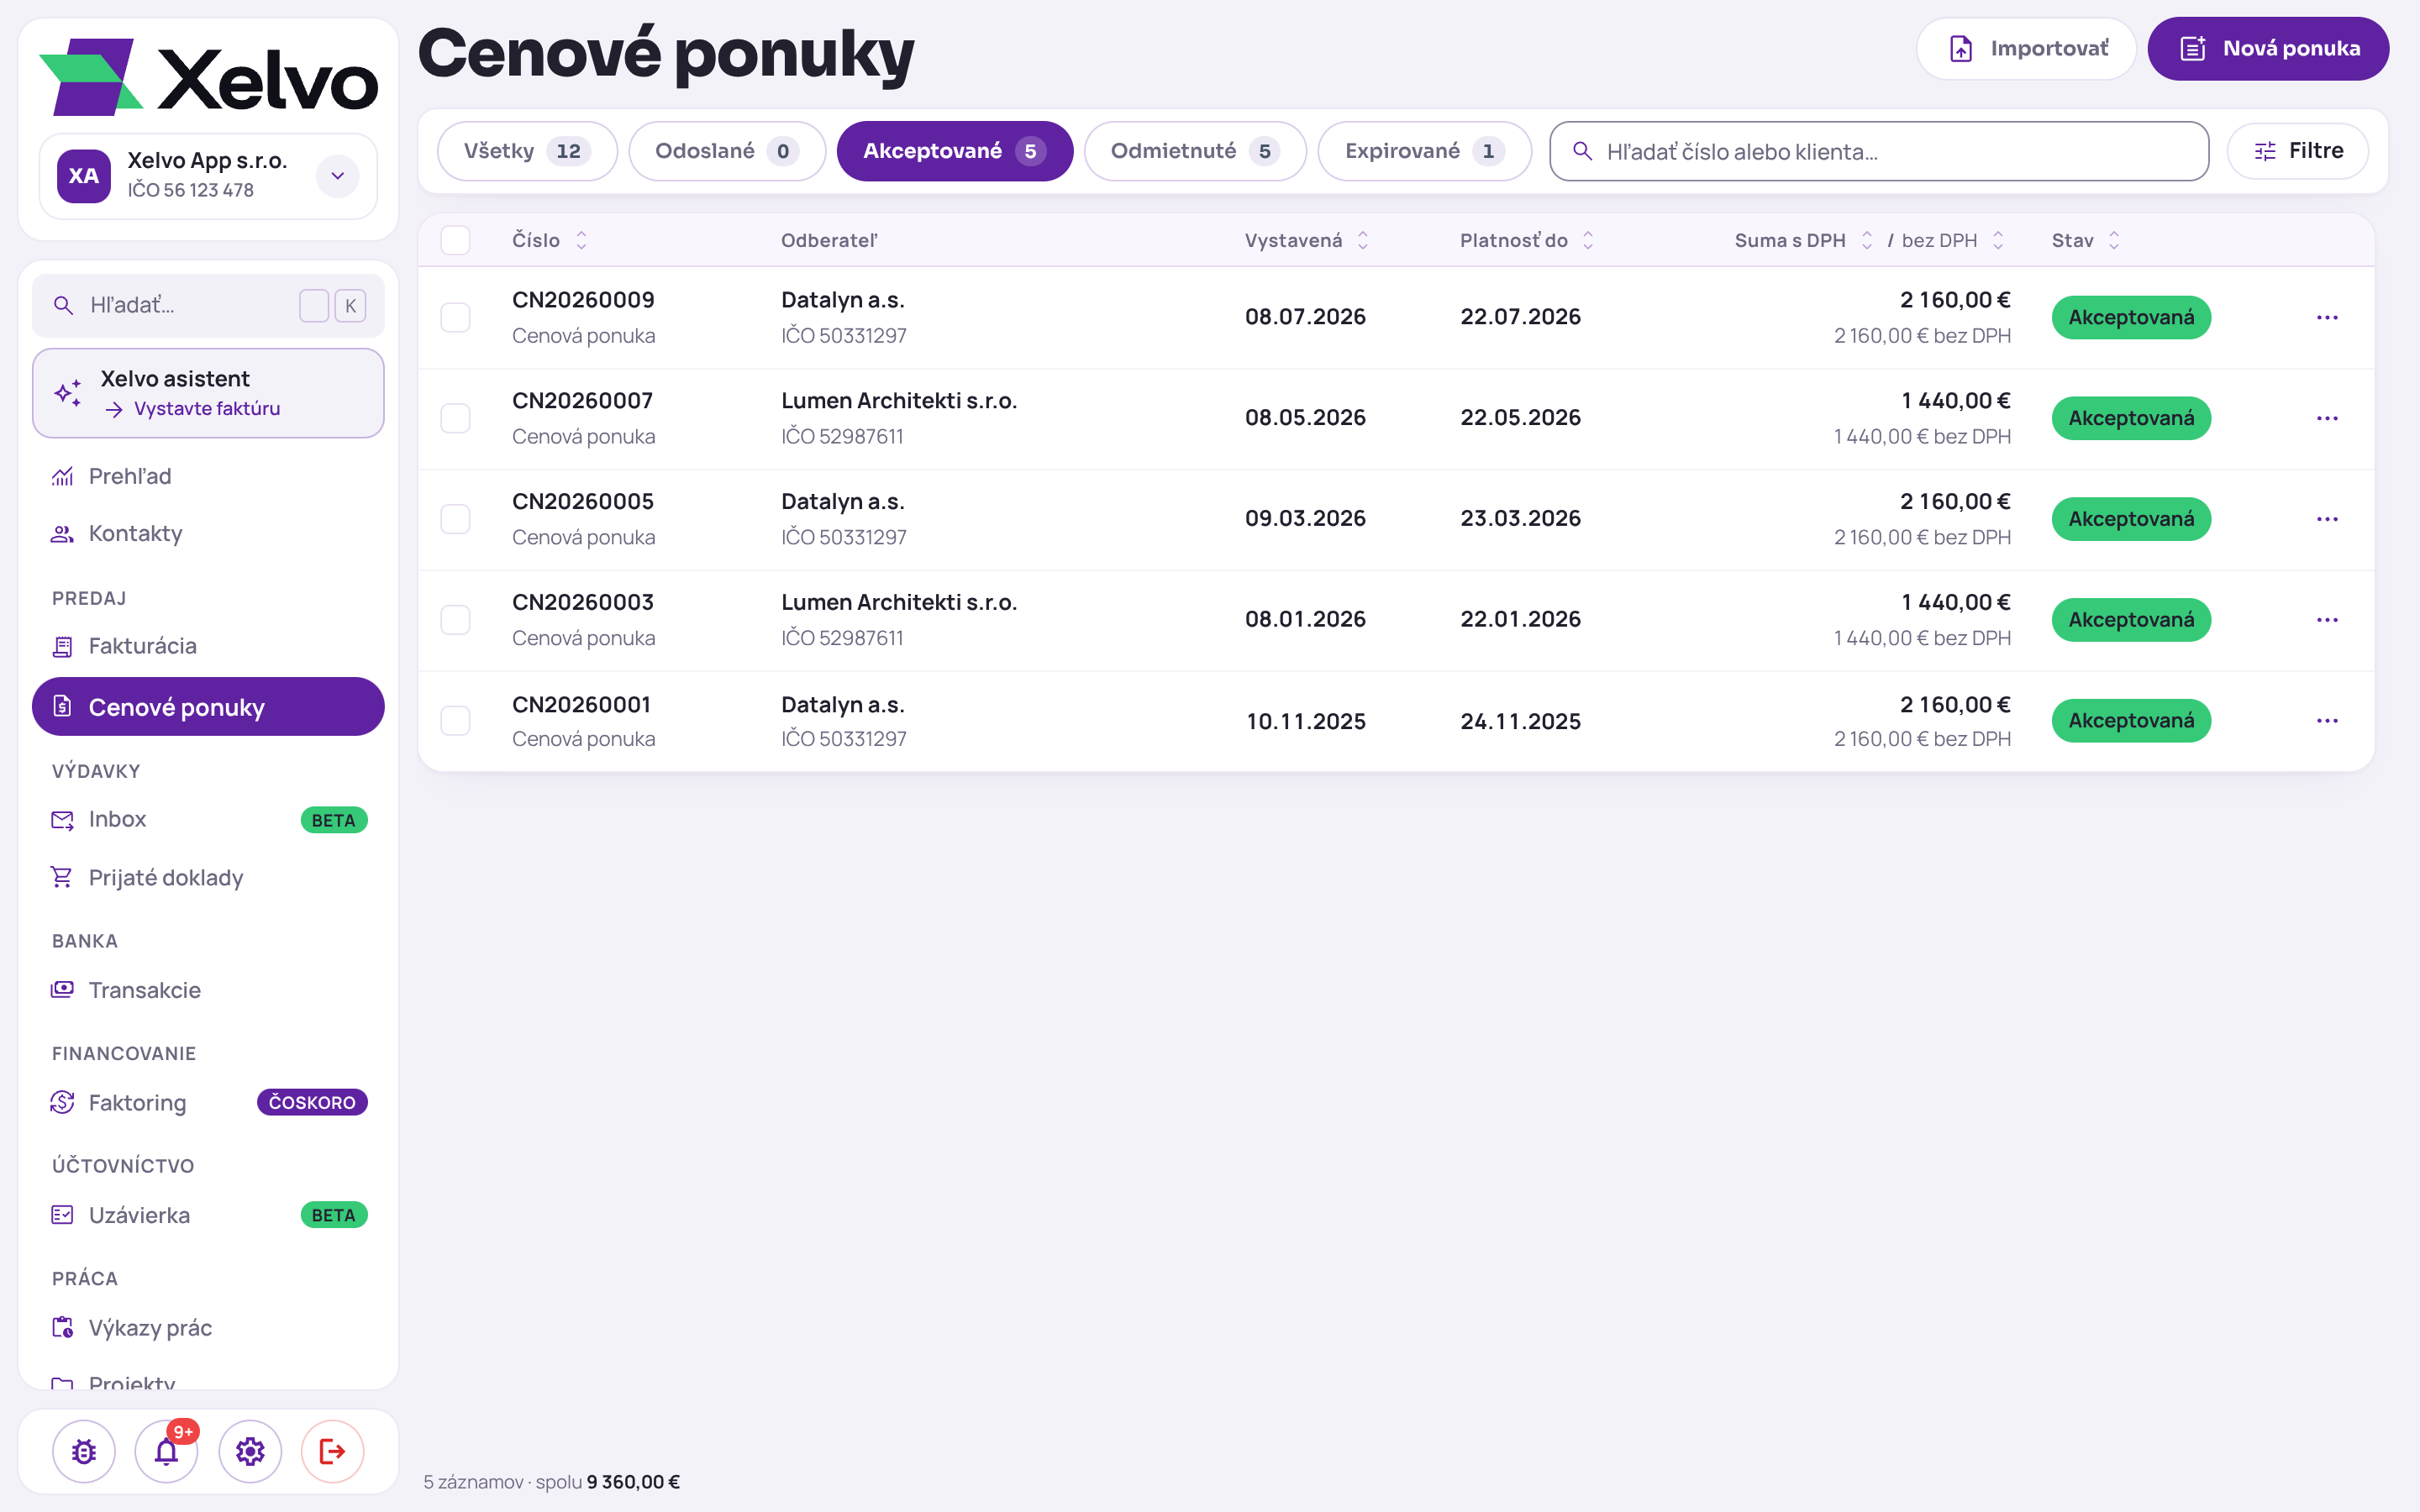Viewport: 2420px width, 1512px height.
Task: Click the sidebar search magnifier icon
Action: [x=63, y=305]
